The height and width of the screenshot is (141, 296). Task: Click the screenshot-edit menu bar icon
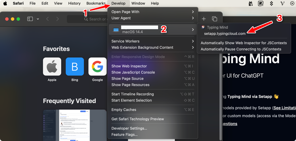pos(261,3)
